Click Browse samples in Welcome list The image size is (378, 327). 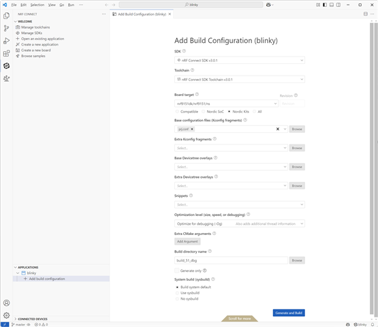click(x=33, y=56)
